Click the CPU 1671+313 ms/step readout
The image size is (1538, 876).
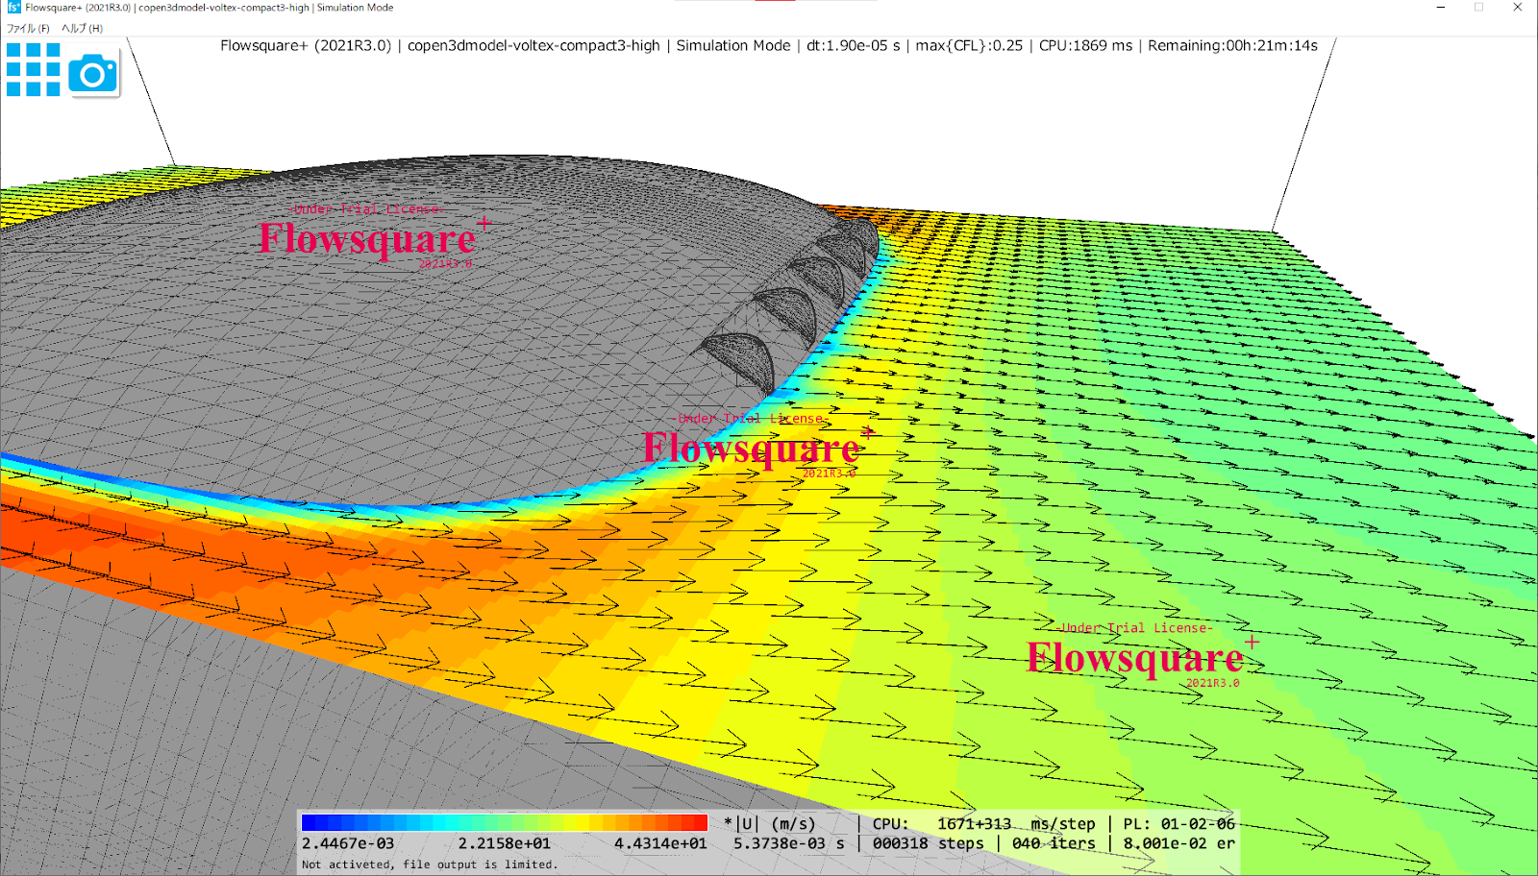[984, 824]
